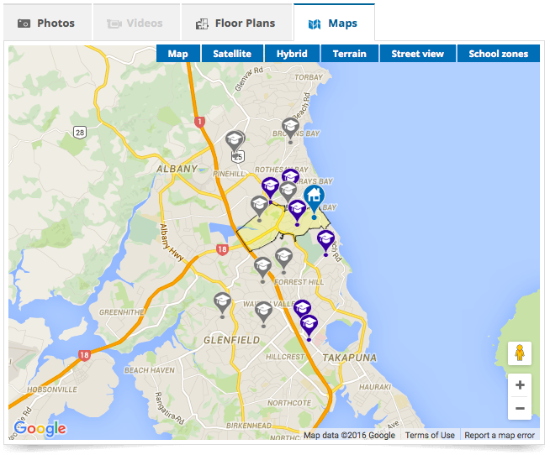This screenshot has width=550, height=455.
Task: Switch map to Terrain view
Action: pyautogui.click(x=349, y=54)
